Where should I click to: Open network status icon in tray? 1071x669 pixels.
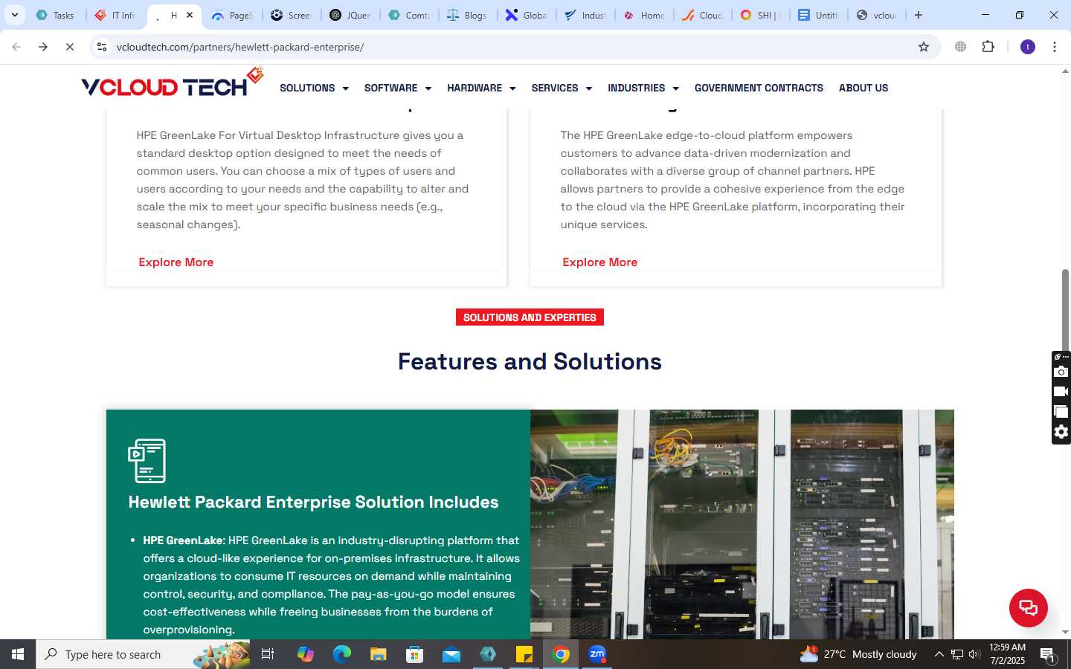(957, 654)
